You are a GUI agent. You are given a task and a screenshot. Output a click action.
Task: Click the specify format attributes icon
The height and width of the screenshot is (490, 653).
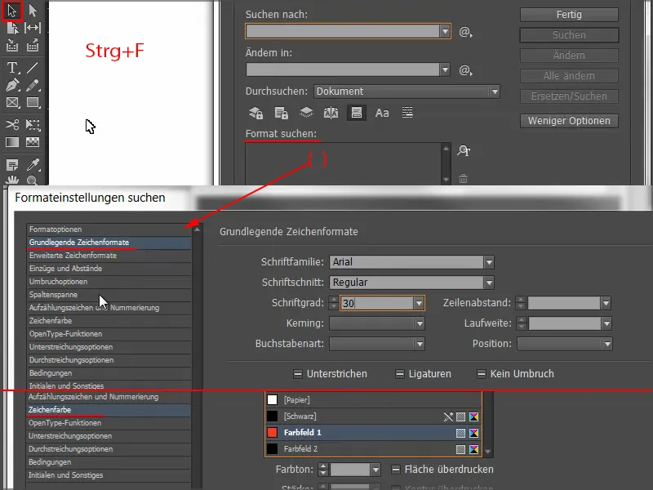pos(464,150)
